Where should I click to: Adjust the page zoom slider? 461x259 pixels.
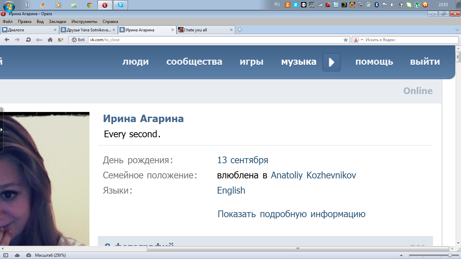[450, 255]
